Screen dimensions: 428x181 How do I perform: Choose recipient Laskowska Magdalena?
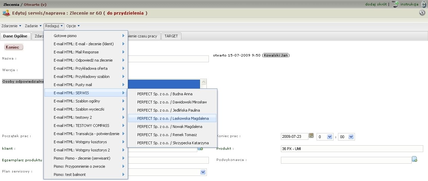pos(172,118)
